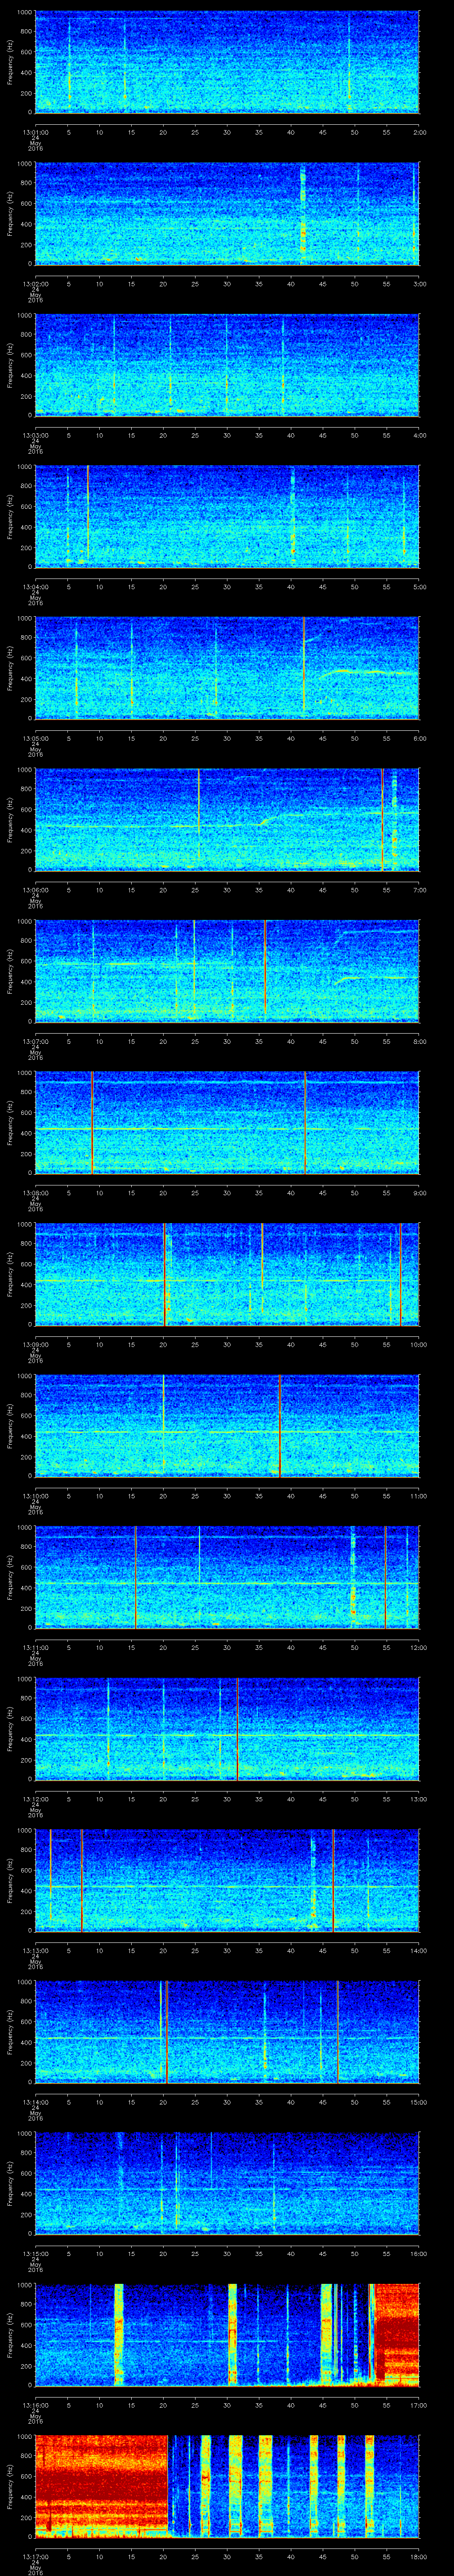Click the spectrogram panel starting at 13:08:00

coord(227,1123)
